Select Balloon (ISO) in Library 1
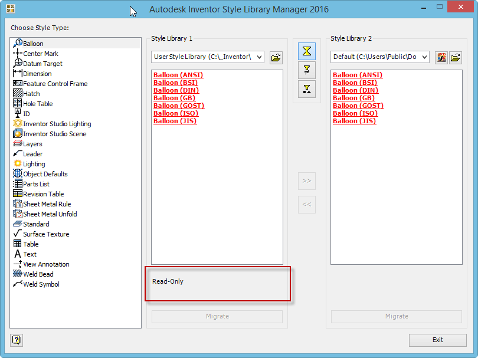The image size is (478, 358). pos(176,113)
